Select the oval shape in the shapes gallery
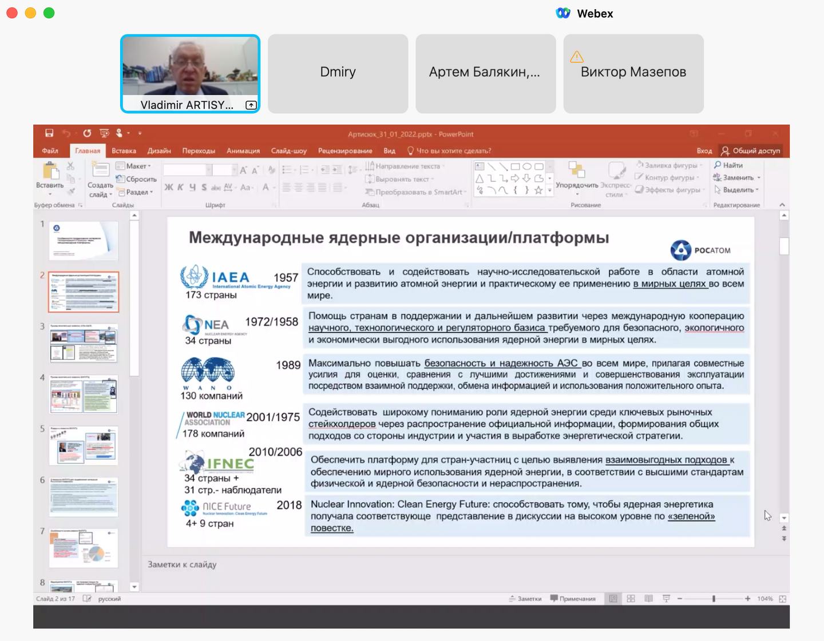Screen dimensions: 824x641 (527, 166)
